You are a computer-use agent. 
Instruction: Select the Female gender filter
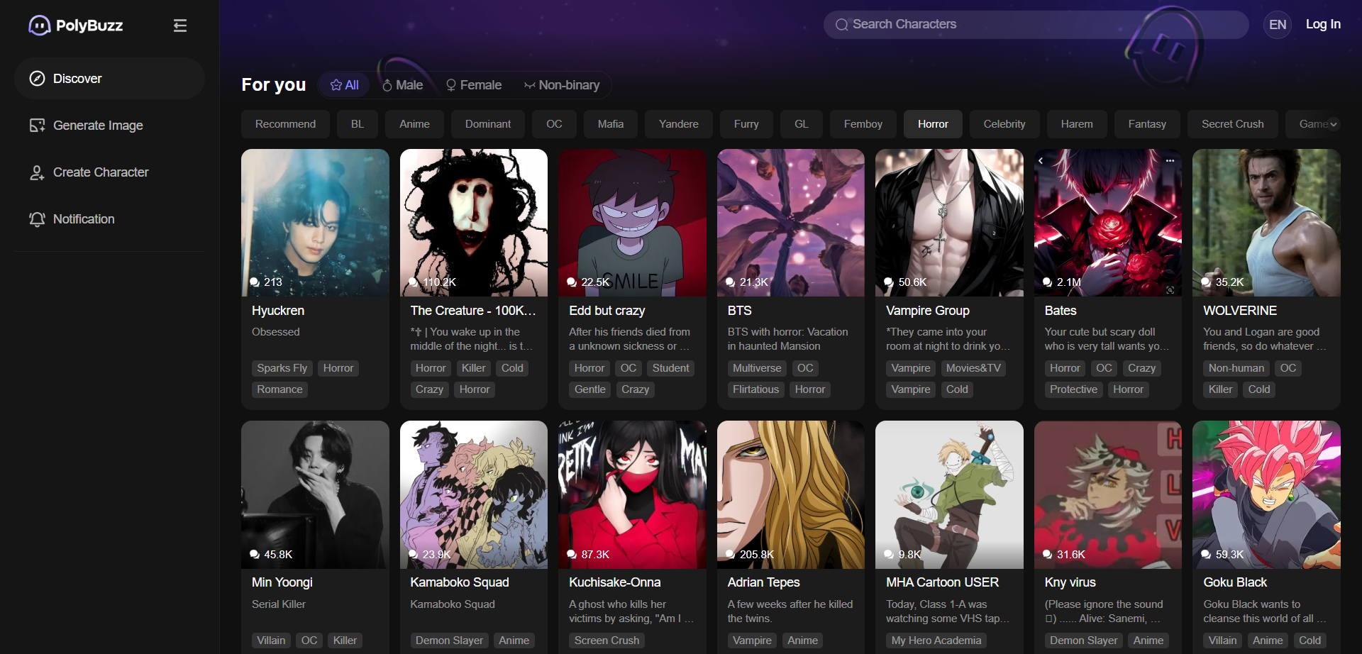473,85
